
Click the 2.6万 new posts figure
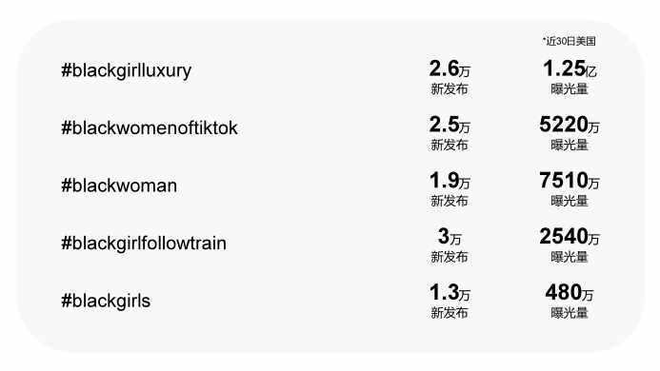click(450, 68)
